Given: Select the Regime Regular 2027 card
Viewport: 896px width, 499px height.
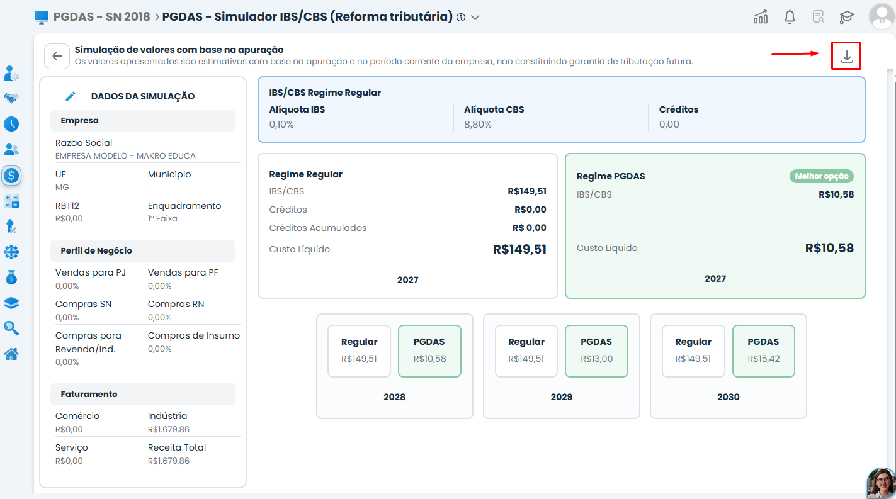Looking at the screenshot, I should point(408,226).
